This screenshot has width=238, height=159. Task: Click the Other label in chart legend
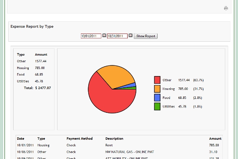click(167, 80)
